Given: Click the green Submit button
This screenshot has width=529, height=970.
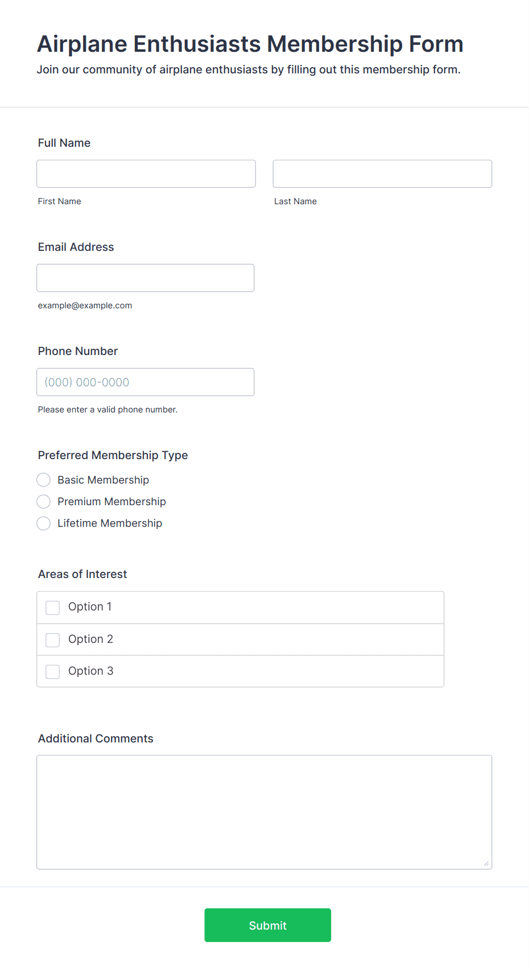Looking at the screenshot, I should point(268,925).
